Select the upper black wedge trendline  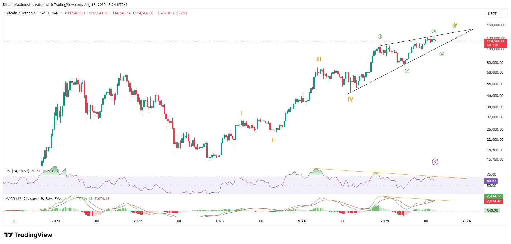click(425, 38)
